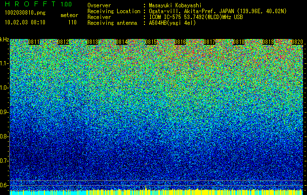Click the kHz axis unit label
Image resolution: width=307 pixels, height=195 pixels.
coord(4,39)
